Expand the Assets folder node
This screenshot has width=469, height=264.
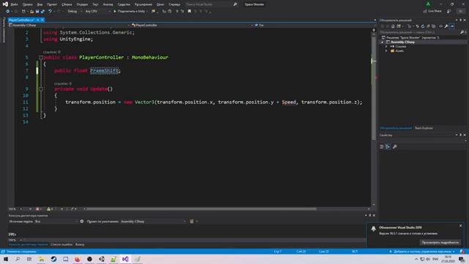[386, 51]
